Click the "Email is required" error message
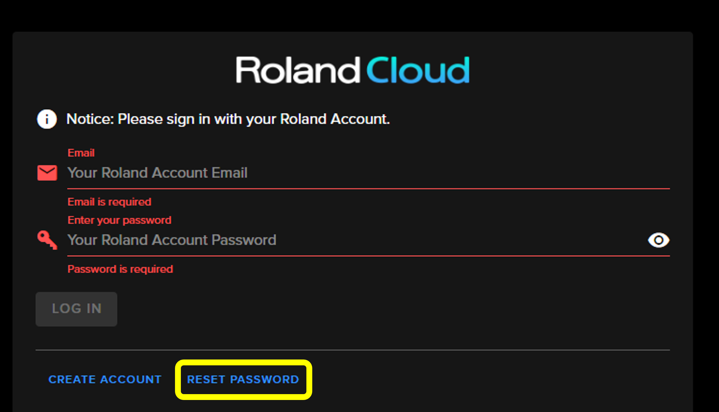Viewport: 719px width, 412px height. (109, 202)
